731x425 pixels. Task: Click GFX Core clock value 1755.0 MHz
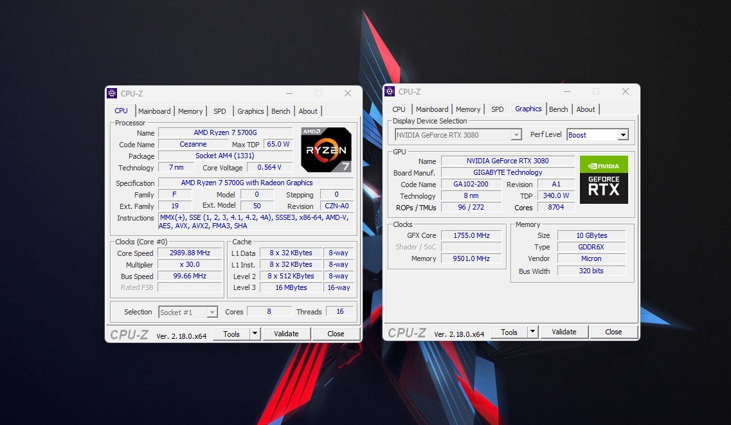[x=471, y=235]
